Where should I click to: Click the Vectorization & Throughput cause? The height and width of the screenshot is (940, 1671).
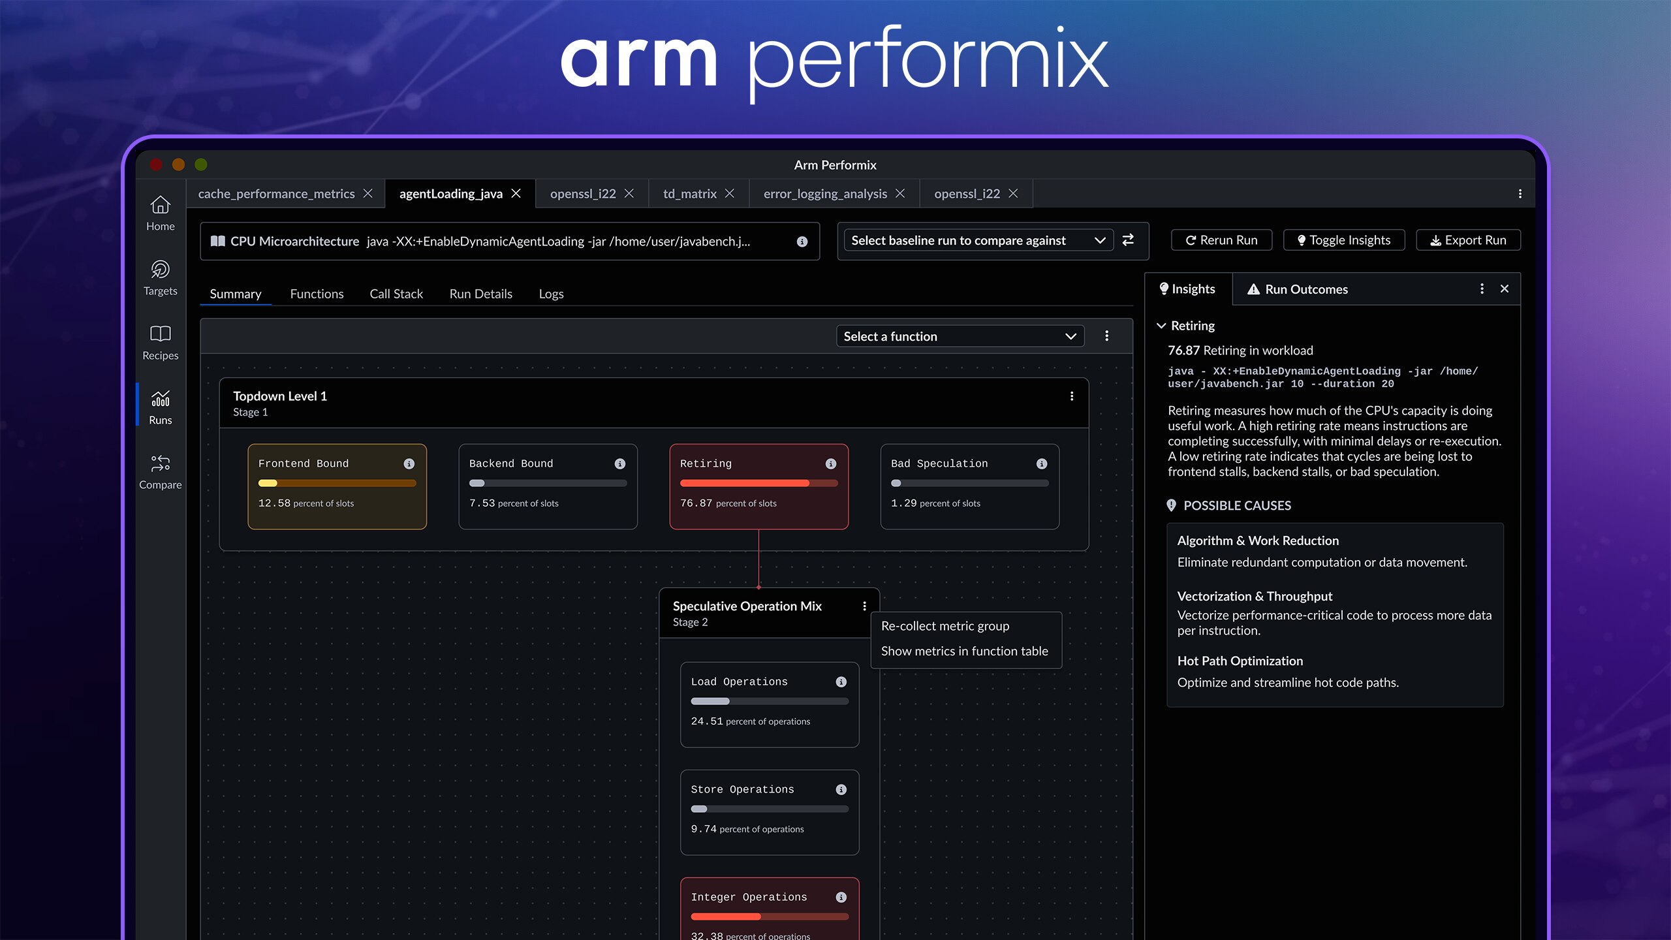1255,596
